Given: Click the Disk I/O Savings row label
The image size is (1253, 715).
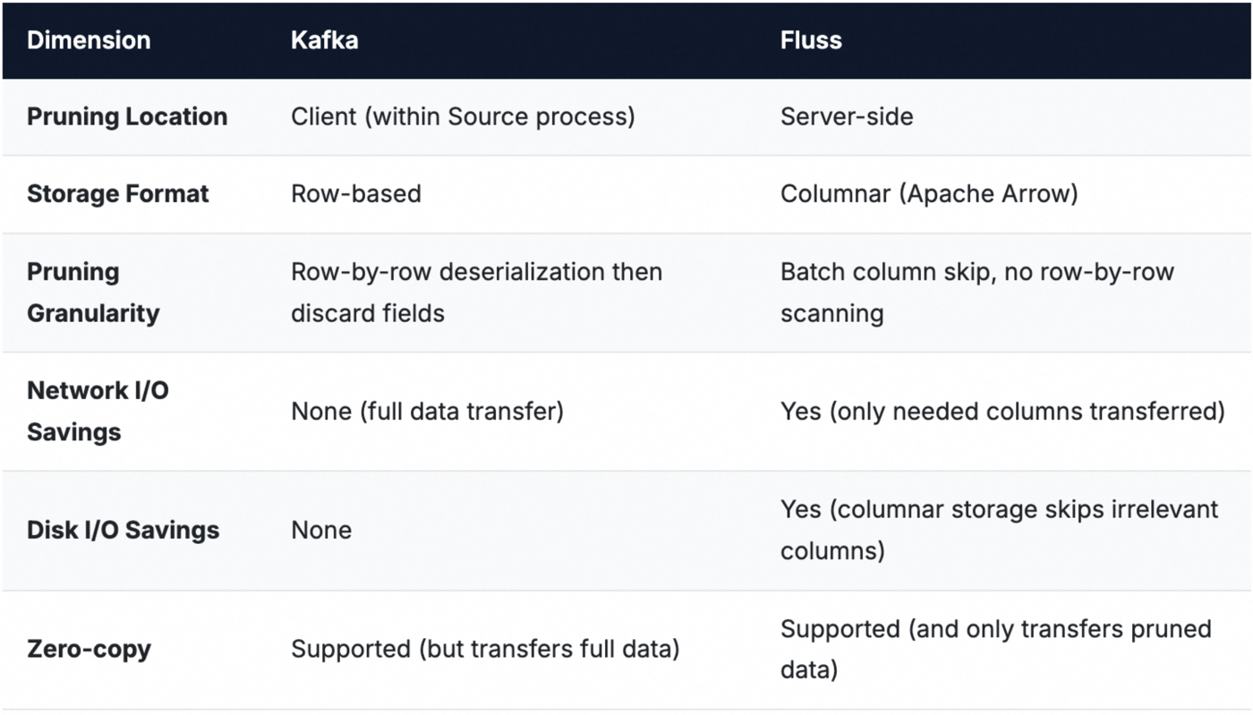Looking at the screenshot, I should (x=123, y=530).
